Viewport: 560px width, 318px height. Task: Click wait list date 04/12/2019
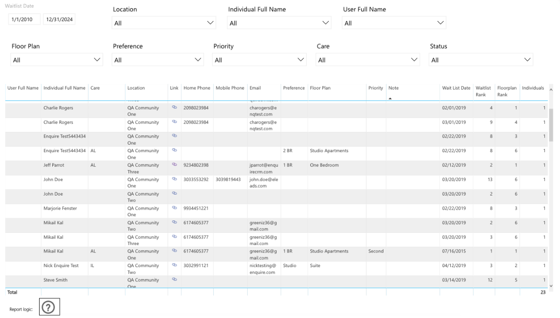point(454,266)
